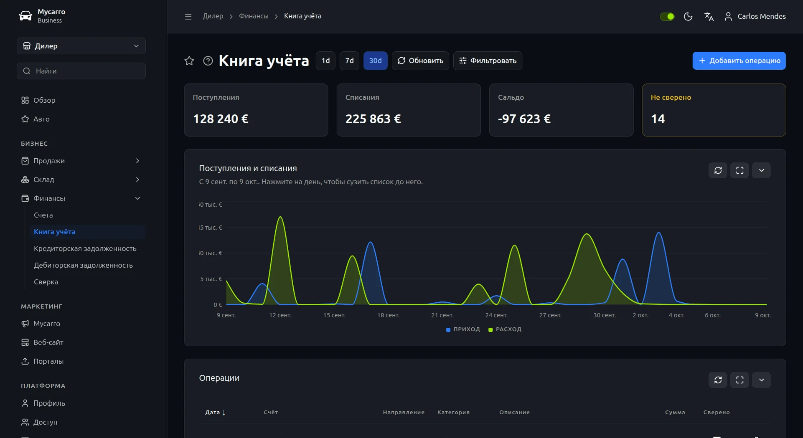
Task: Switch to dark mode moon icon
Action: pos(688,16)
